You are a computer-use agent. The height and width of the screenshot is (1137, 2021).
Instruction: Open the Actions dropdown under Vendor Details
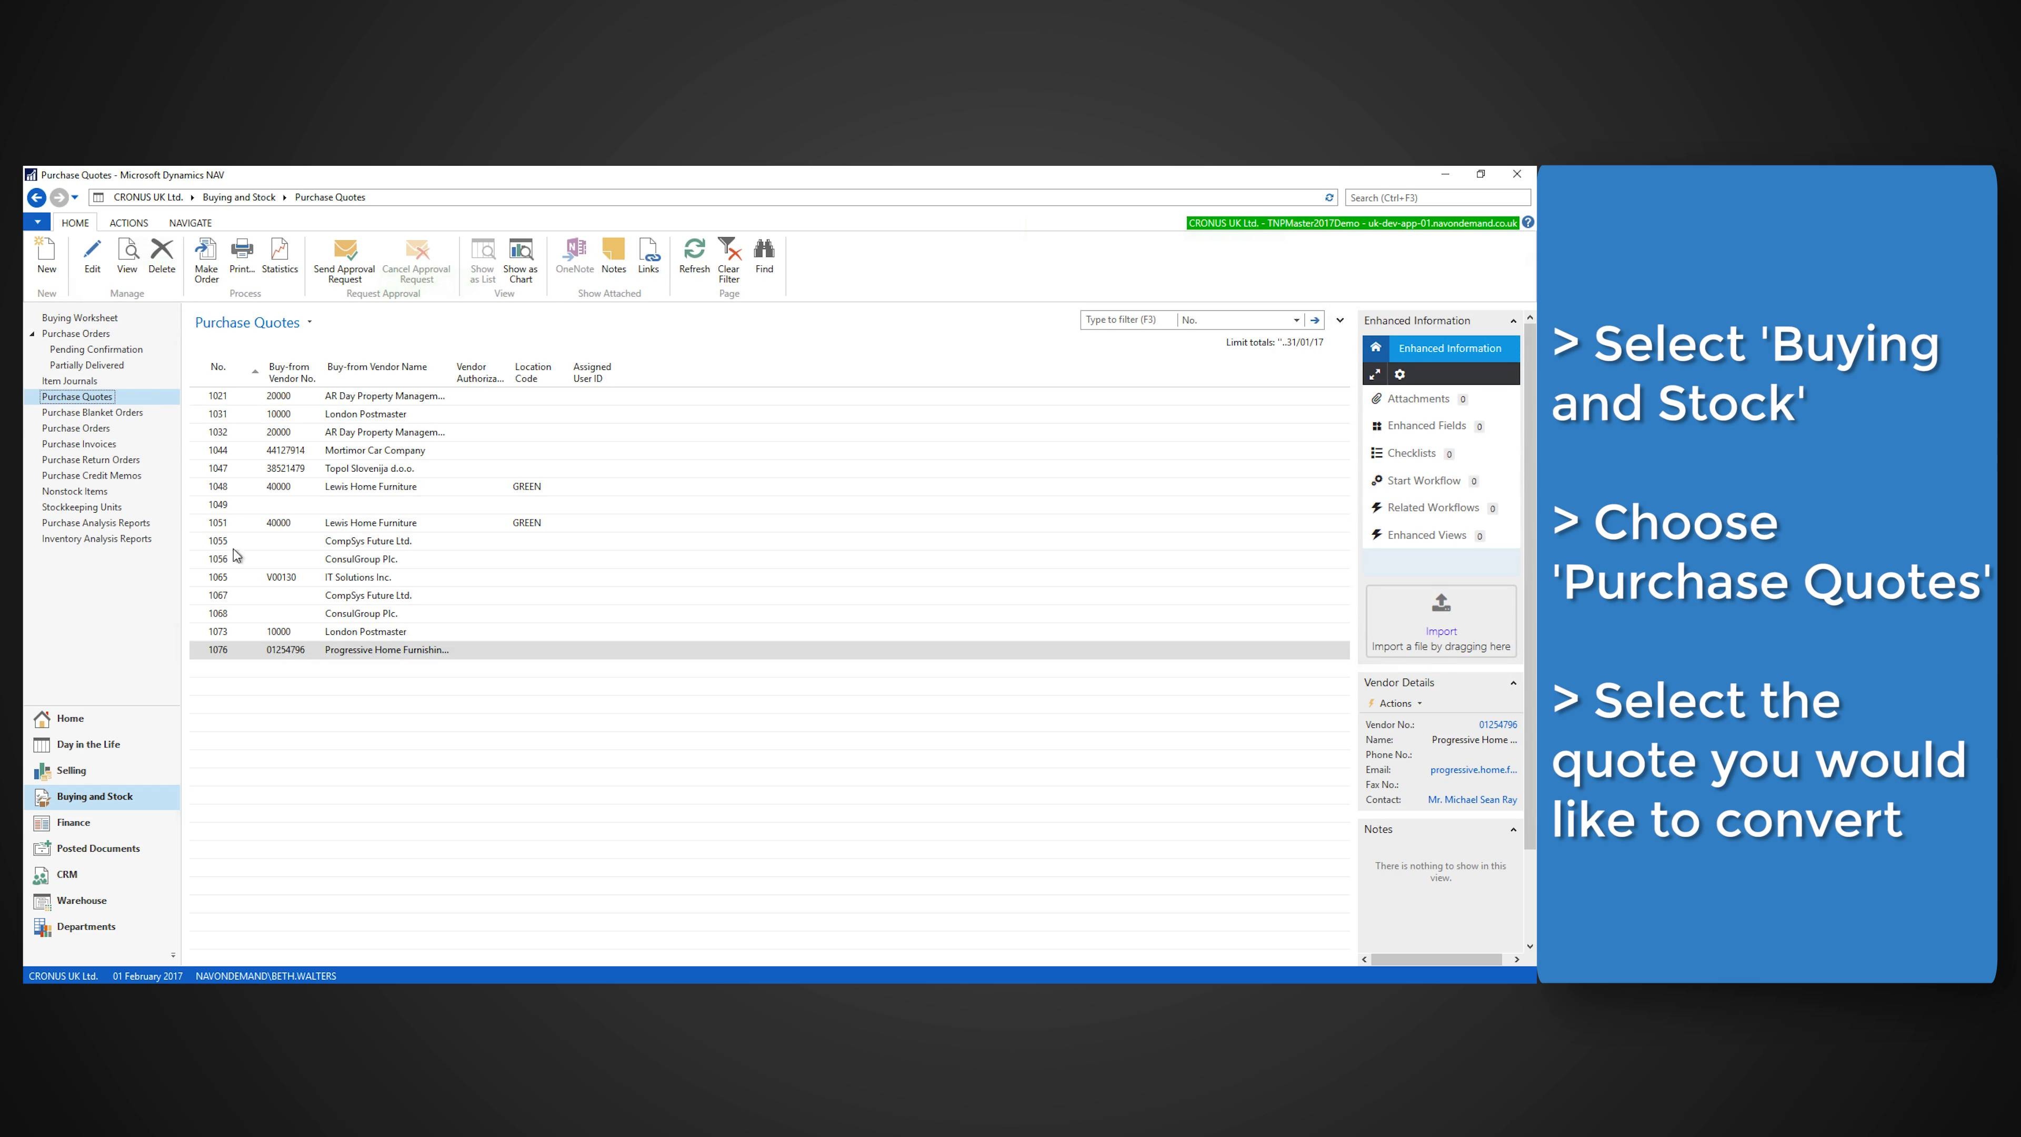pos(1396,703)
